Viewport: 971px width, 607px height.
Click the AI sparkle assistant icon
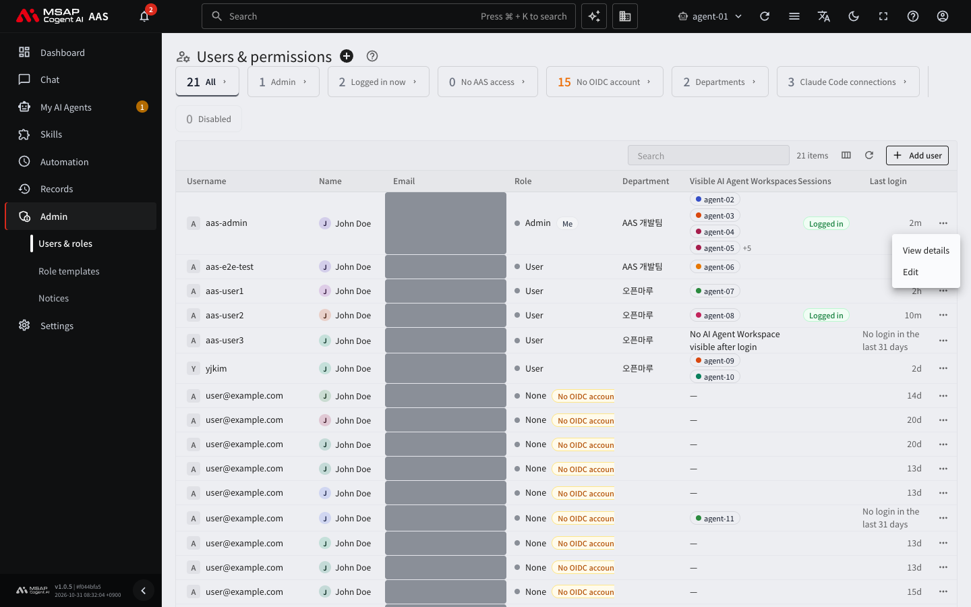(x=594, y=16)
